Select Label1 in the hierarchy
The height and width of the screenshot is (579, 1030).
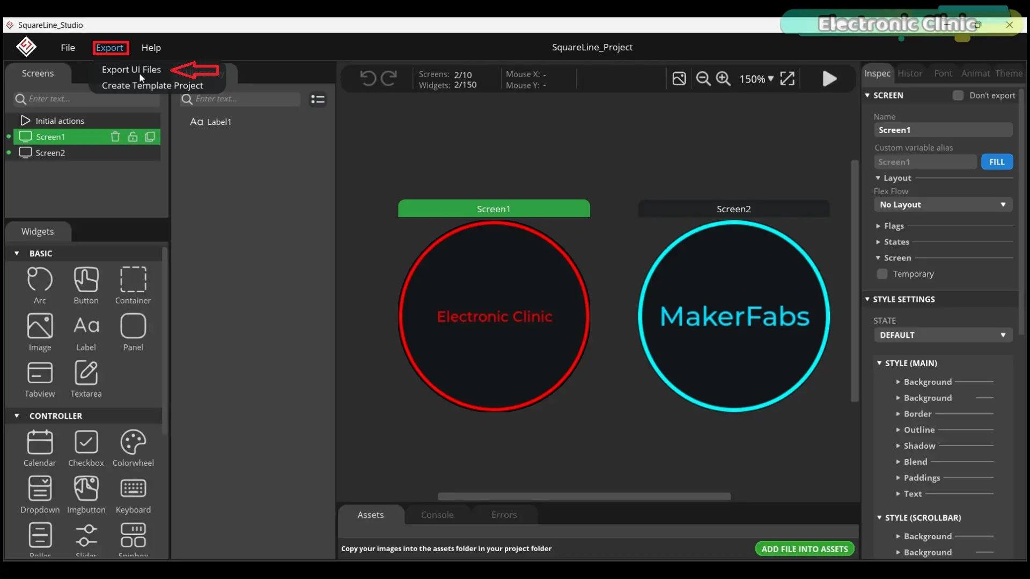210,122
